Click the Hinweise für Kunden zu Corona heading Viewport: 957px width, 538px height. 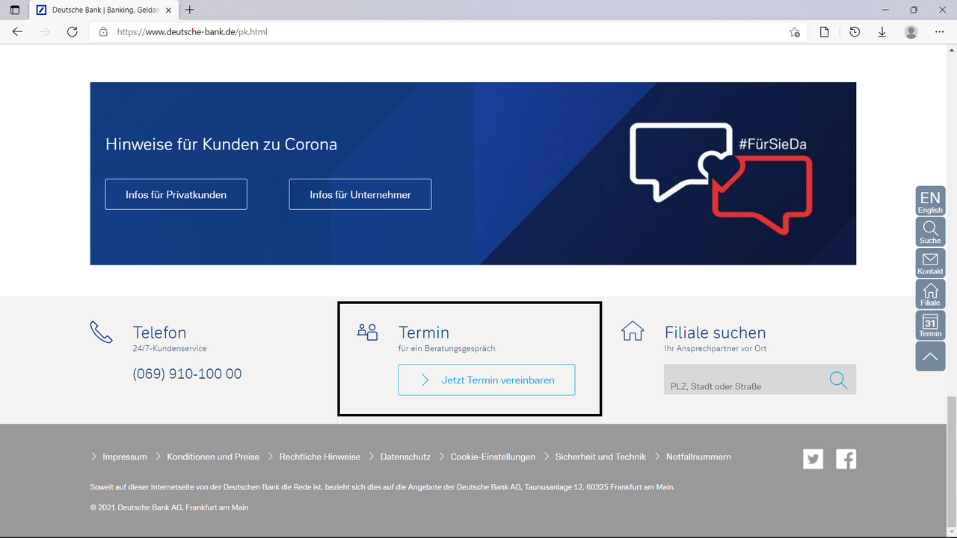pyautogui.click(x=221, y=144)
